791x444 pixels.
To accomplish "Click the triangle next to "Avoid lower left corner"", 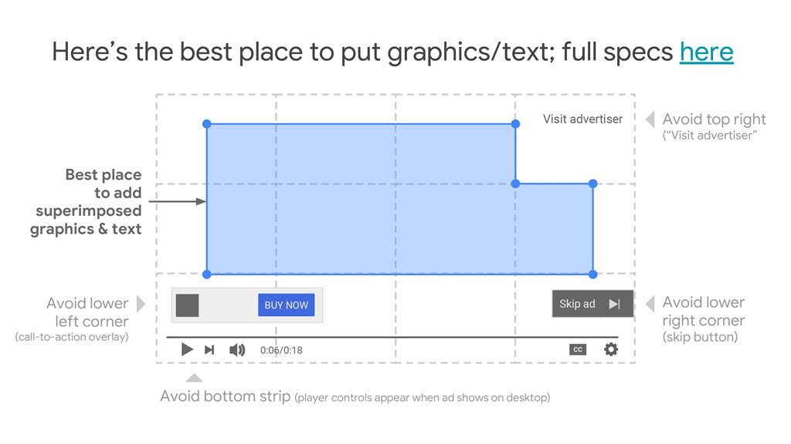I will click(141, 304).
